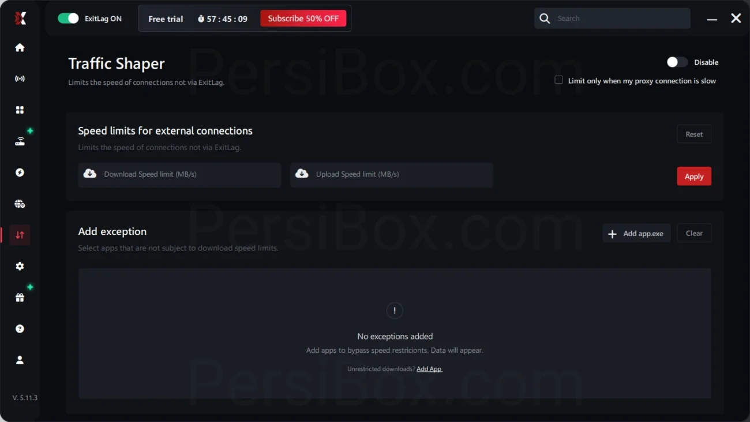Minimize the ExitLag window
The height and width of the screenshot is (422, 750).
(x=712, y=19)
